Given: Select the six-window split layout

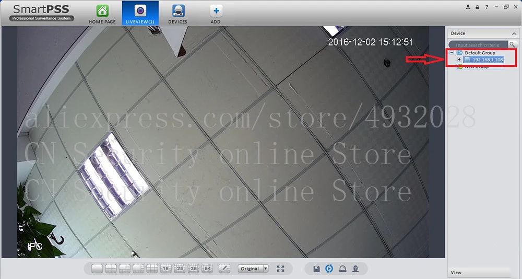Looking at the screenshot, I should tap(125, 269).
